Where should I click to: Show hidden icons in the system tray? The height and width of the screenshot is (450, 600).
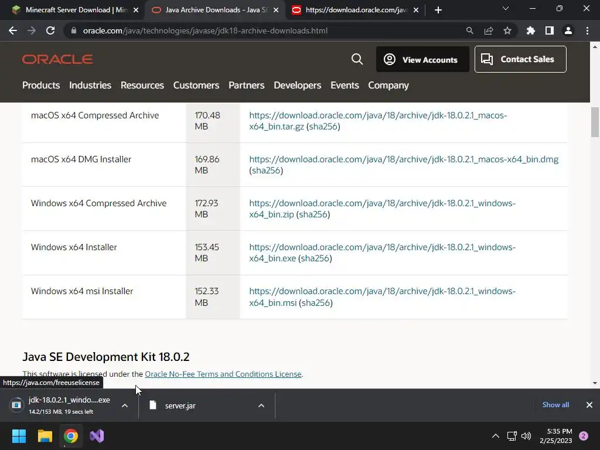[496, 436]
